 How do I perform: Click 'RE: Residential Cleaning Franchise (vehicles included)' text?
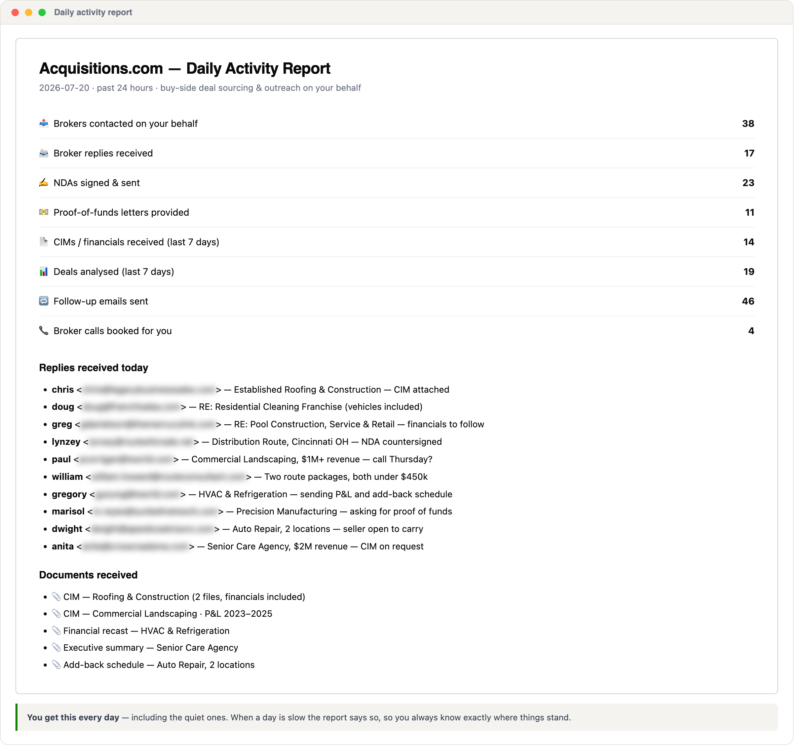(x=311, y=407)
